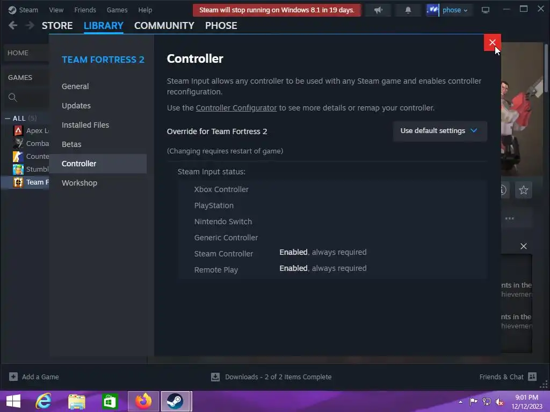Click the Combat game icon in library
The image size is (550, 412).
pos(18,143)
